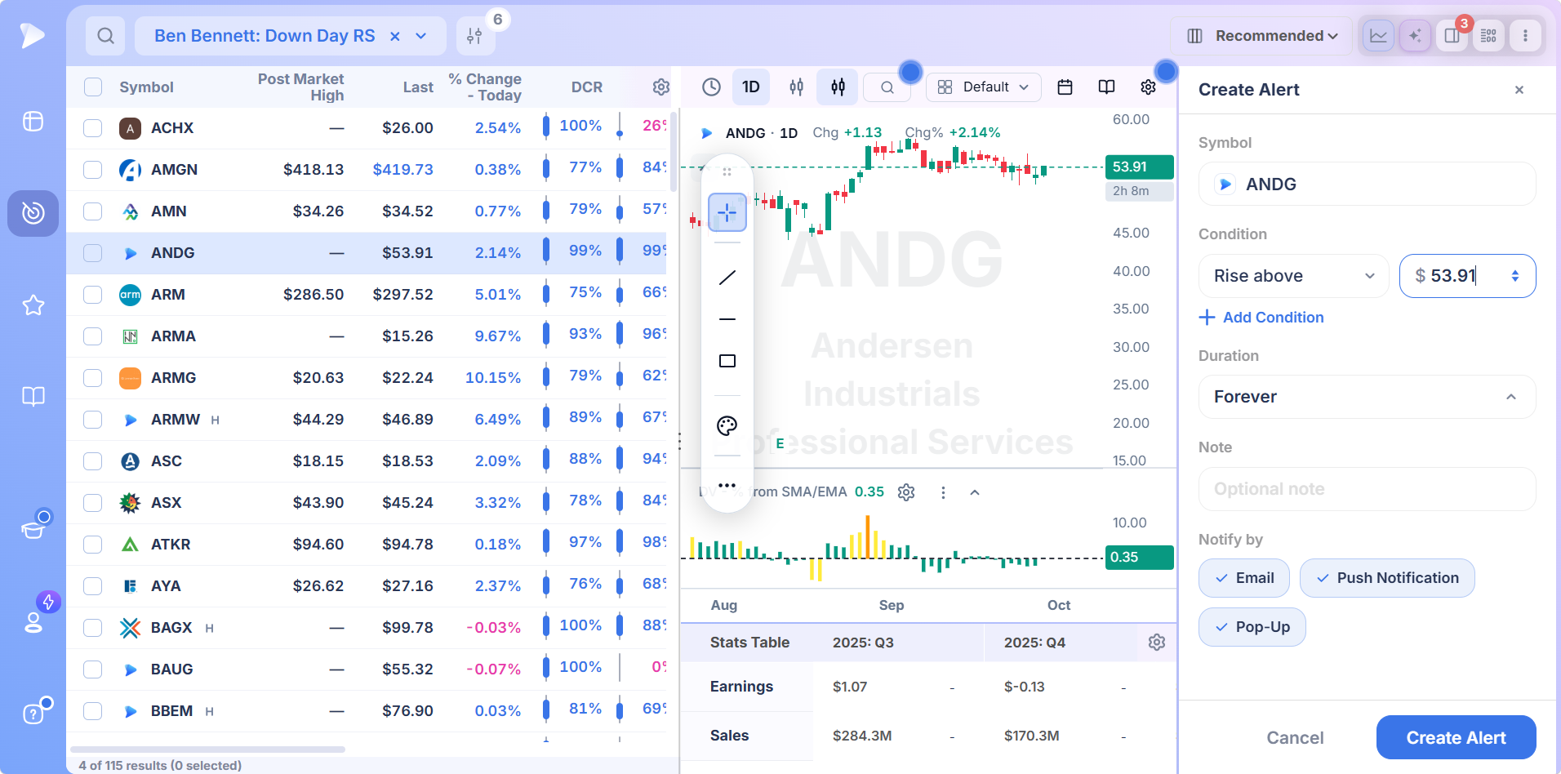Sort by the Last column header
The height and width of the screenshot is (774, 1561).
pyautogui.click(x=418, y=87)
